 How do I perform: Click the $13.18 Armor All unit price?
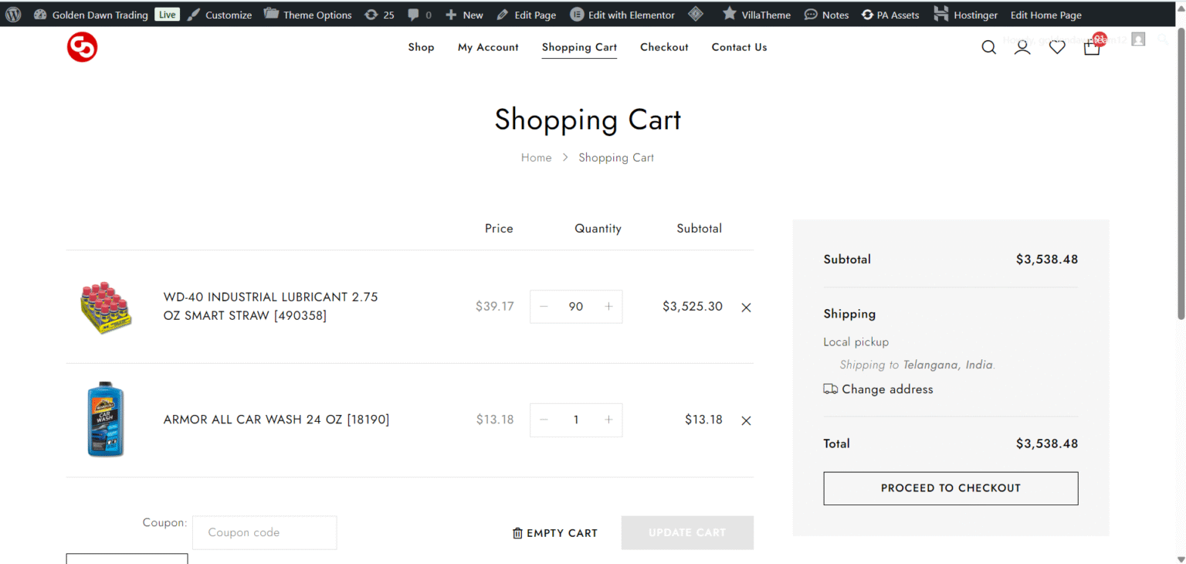click(495, 420)
